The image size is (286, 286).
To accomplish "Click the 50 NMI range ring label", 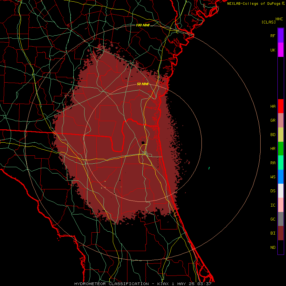I will 143,84.
